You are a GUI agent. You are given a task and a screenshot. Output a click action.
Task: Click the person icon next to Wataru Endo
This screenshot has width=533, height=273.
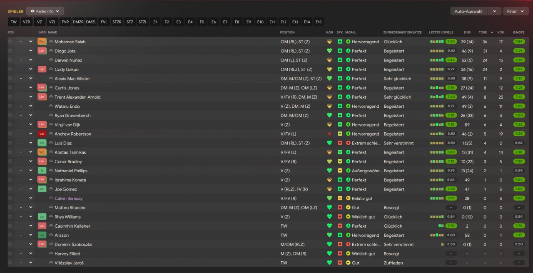click(51, 106)
